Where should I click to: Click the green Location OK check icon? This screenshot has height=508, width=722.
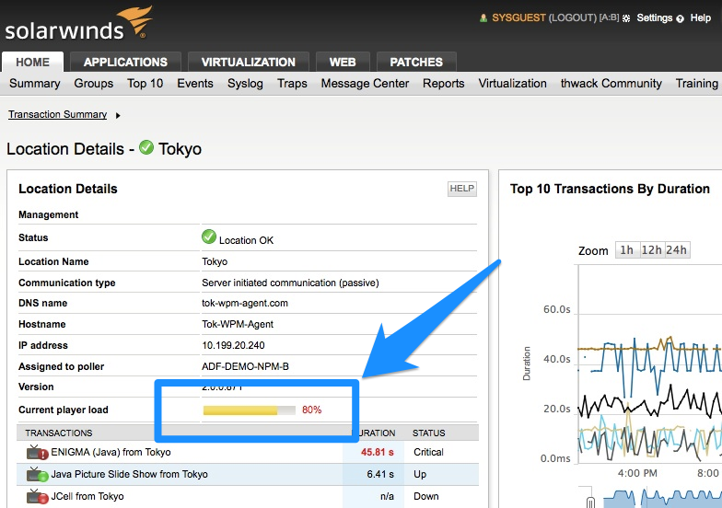208,237
